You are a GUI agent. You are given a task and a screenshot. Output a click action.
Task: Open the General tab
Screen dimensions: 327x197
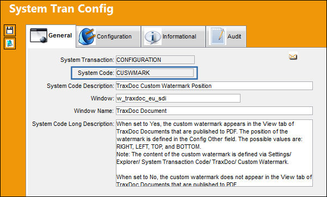pos(51,36)
